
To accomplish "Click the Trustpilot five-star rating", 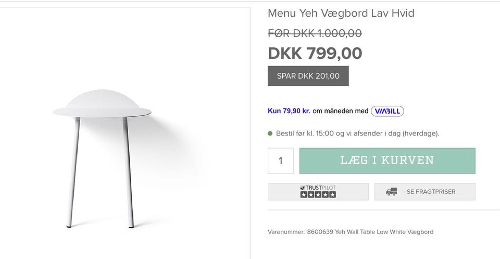I will click(318, 194).
